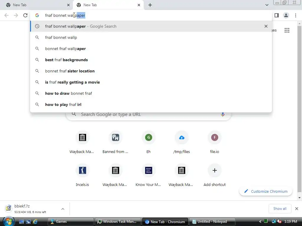
Task: Open the /tmp/files shortcut
Action: tap(181, 142)
